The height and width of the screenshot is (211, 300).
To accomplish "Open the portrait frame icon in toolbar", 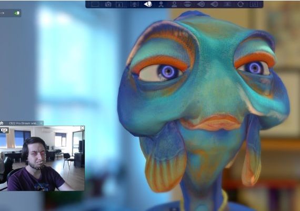I will (120, 4).
